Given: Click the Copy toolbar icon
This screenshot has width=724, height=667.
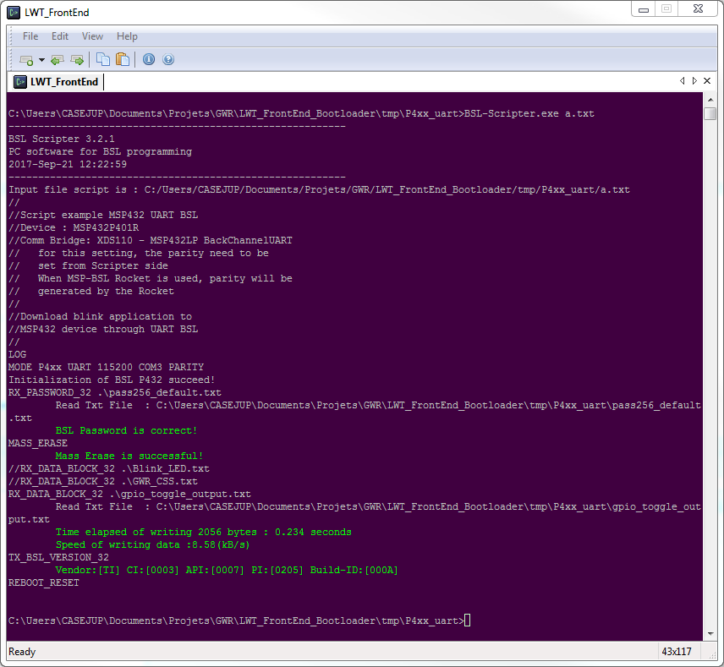Looking at the screenshot, I should click(x=102, y=59).
